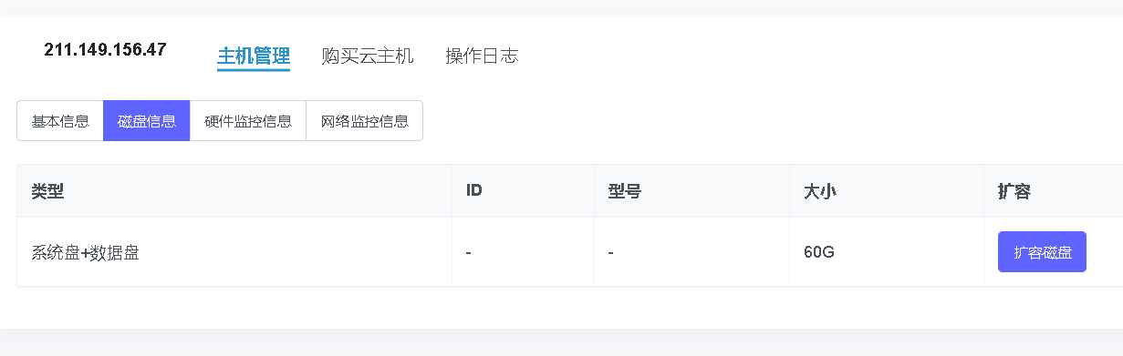Click the blue underline beneath 主机管理
The image size is (1123, 356).
(253, 69)
